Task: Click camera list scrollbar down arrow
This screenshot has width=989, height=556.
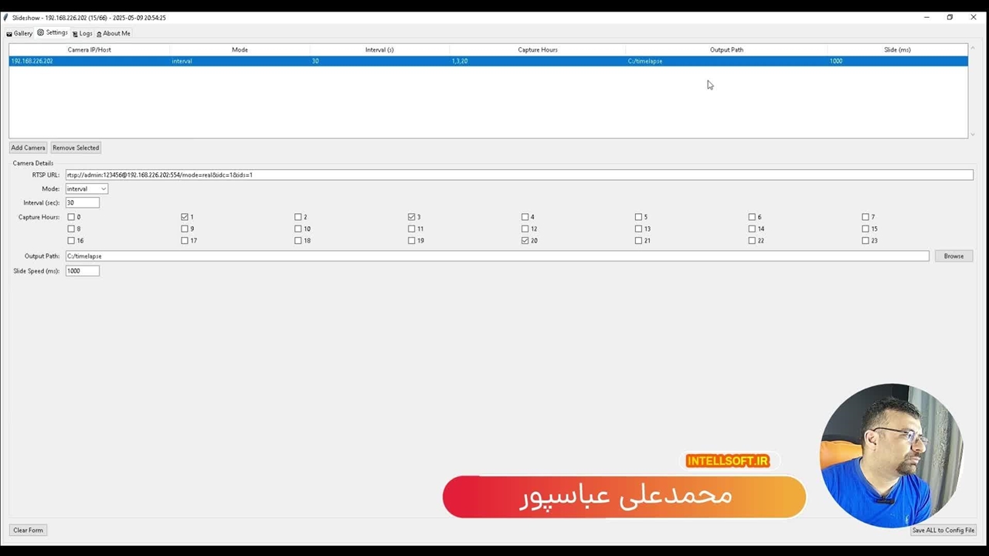Action: (972, 134)
